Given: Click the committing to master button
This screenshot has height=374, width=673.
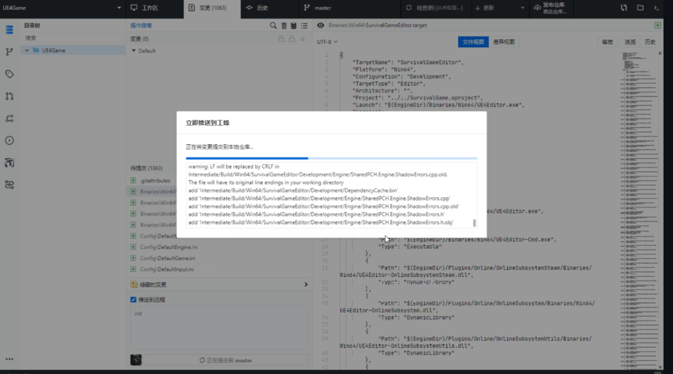Looking at the screenshot, I should [226, 360].
